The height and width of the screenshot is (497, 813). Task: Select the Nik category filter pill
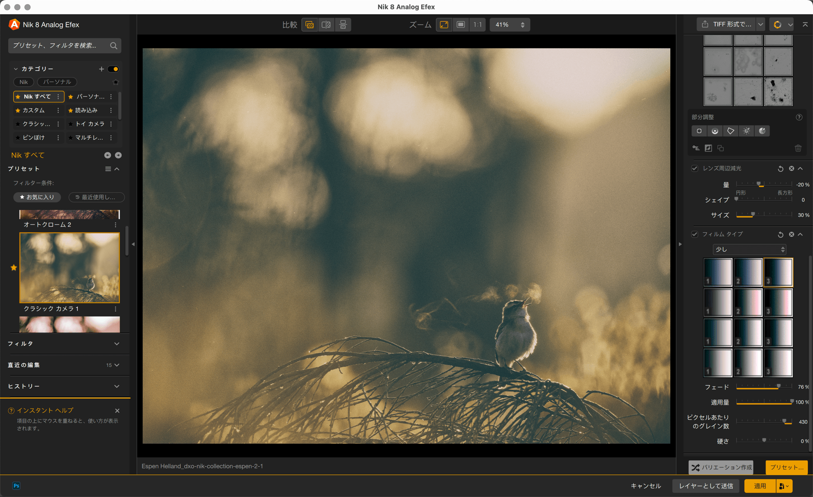[x=23, y=82]
